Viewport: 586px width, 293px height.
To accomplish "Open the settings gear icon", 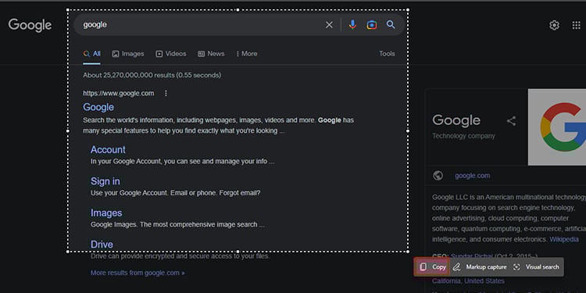I will pos(554,26).
